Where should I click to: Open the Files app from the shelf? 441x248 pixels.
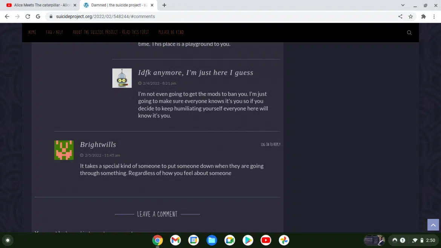[x=211, y=240]
